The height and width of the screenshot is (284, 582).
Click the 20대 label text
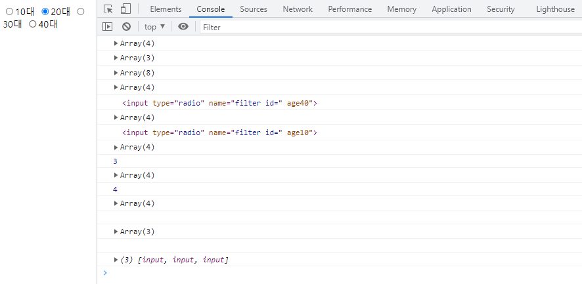click(x=60, y=12)
